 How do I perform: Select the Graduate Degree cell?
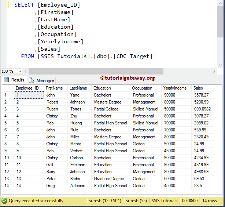tap(109, 179)
